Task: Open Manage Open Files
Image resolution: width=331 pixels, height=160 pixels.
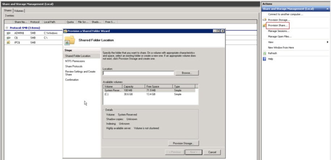Action: coord(280,36)
